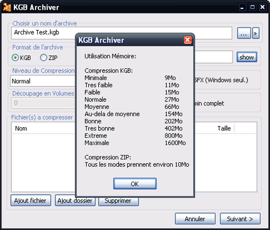The width and height of the screenshot is (270, 230).
Task: Click OK in memory usage dialog
Action: [x=135, y=184]
